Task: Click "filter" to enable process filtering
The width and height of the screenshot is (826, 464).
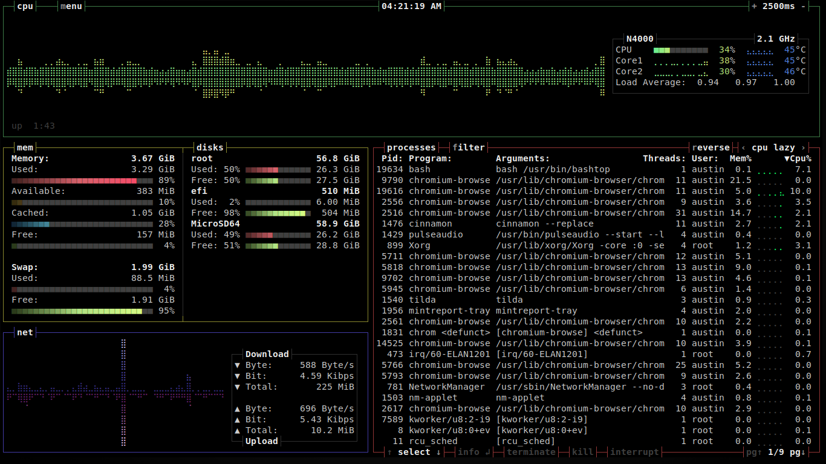Action: 469,147
